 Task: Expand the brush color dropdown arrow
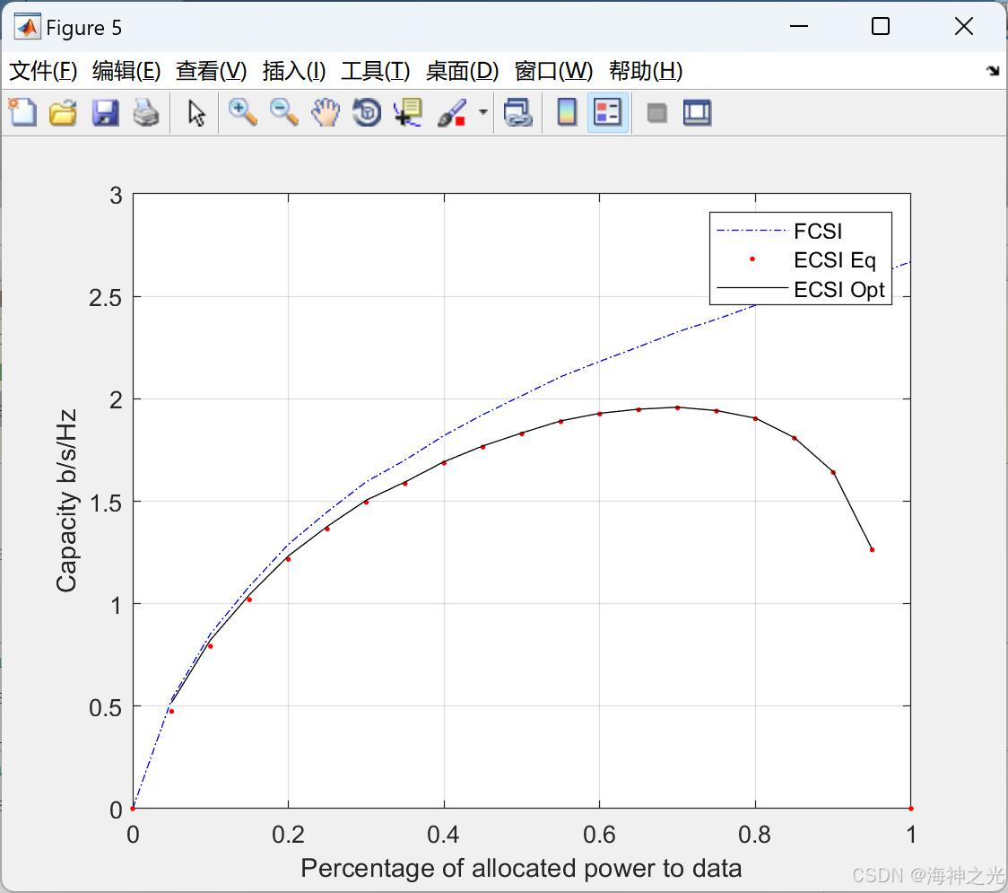coord(482,112)
